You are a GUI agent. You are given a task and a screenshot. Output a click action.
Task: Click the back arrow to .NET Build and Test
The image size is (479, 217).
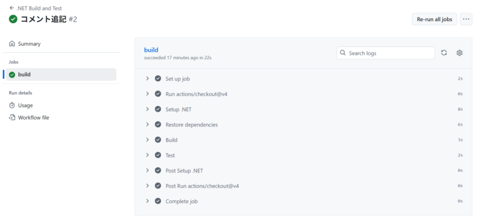coord(12,8)
